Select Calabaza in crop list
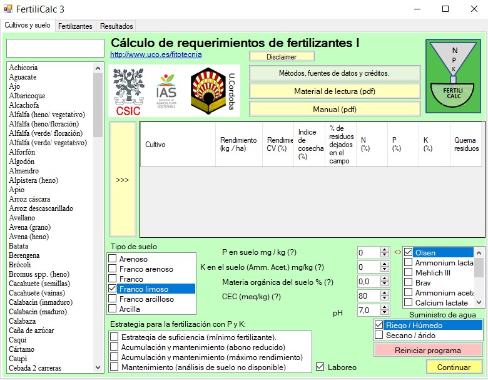This screenshot has height=380, width=488. click(22, 321)
